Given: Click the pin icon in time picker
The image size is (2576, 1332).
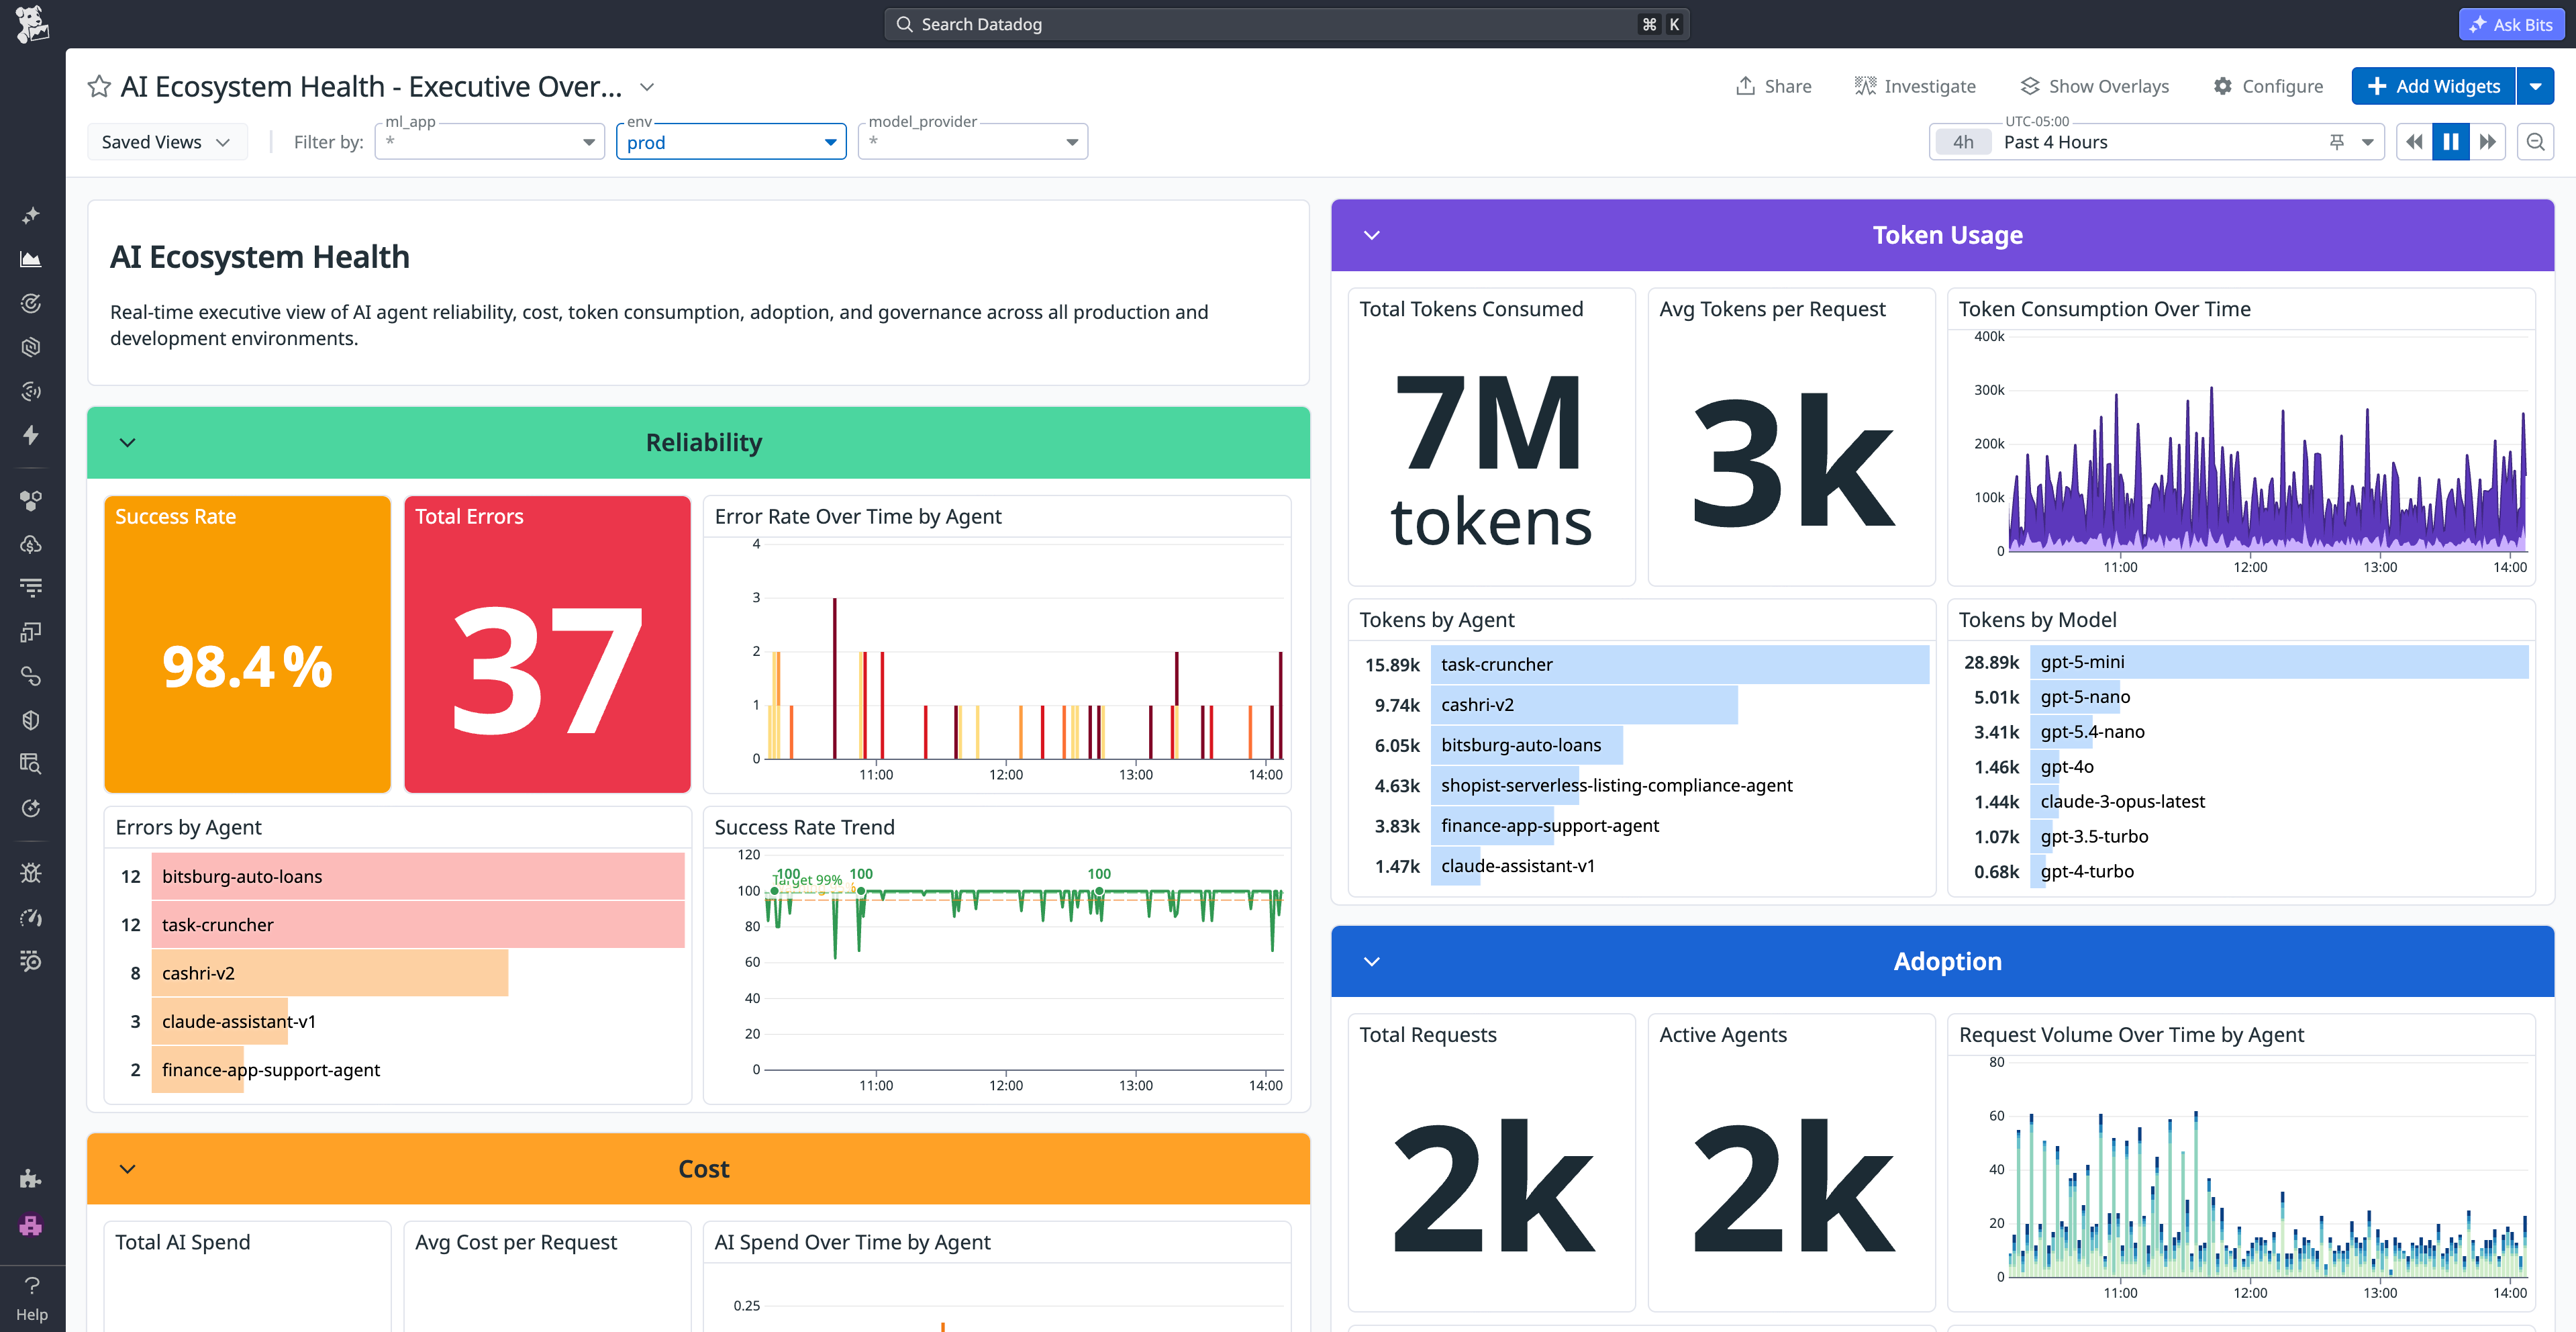Looking at the screenshot, I should coord(2337,142).
